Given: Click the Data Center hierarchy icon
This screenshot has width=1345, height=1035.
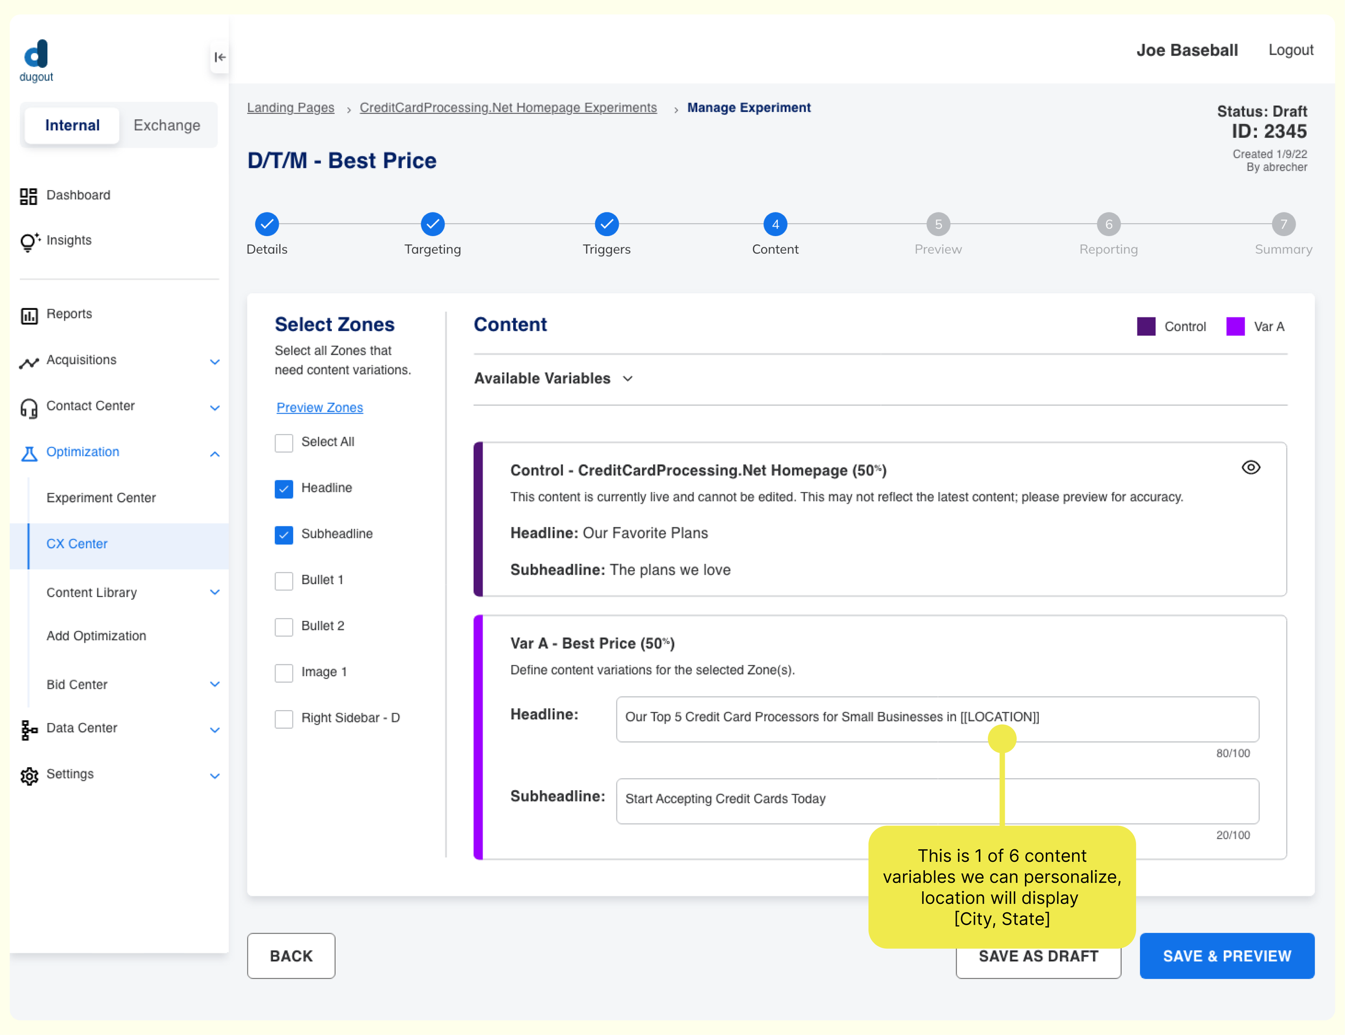Looking at the screenshot, I should 29,729.
